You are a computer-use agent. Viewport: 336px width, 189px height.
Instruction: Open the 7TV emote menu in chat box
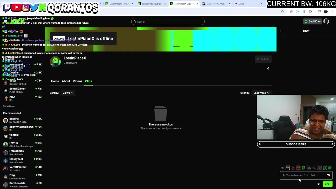(329, 175)
